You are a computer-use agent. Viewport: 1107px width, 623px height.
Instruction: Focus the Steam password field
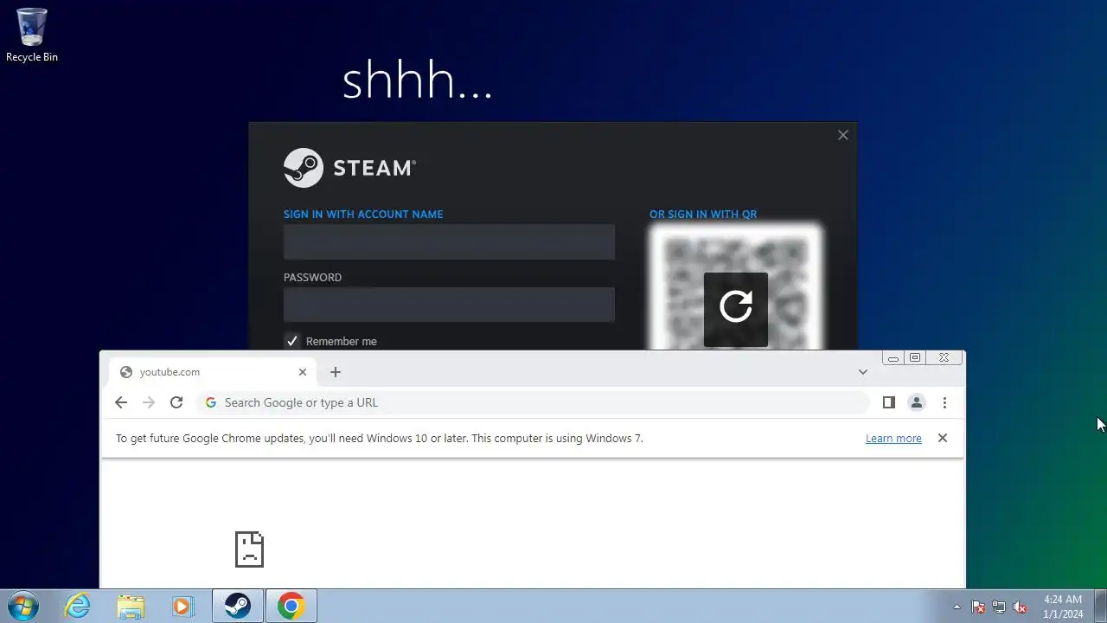(x=449, y=305)
